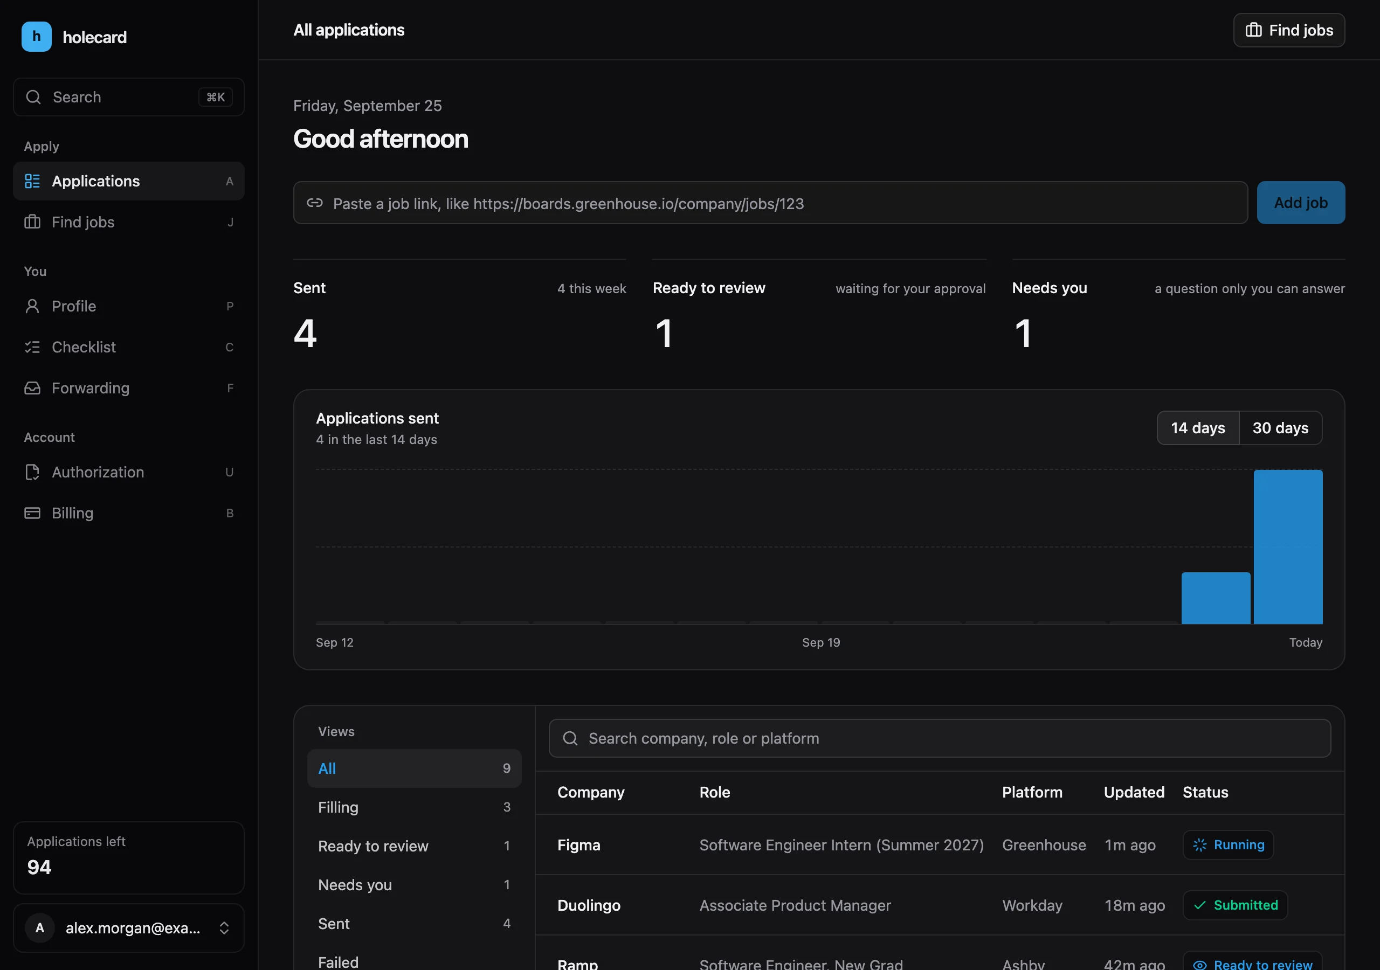Screen dimensions: 1380x970
Task: Click the magnifier icon in applications search
Action: click(570, 738)
